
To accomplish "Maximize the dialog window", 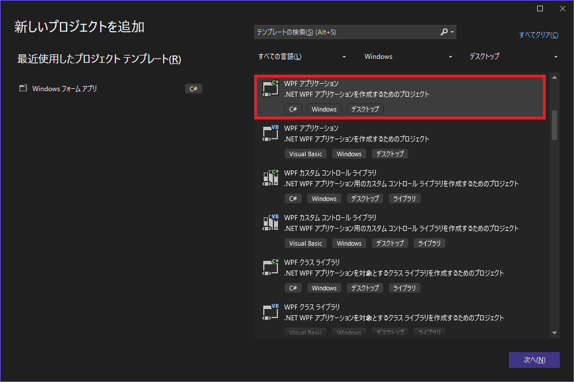I will tap(540, 8).
